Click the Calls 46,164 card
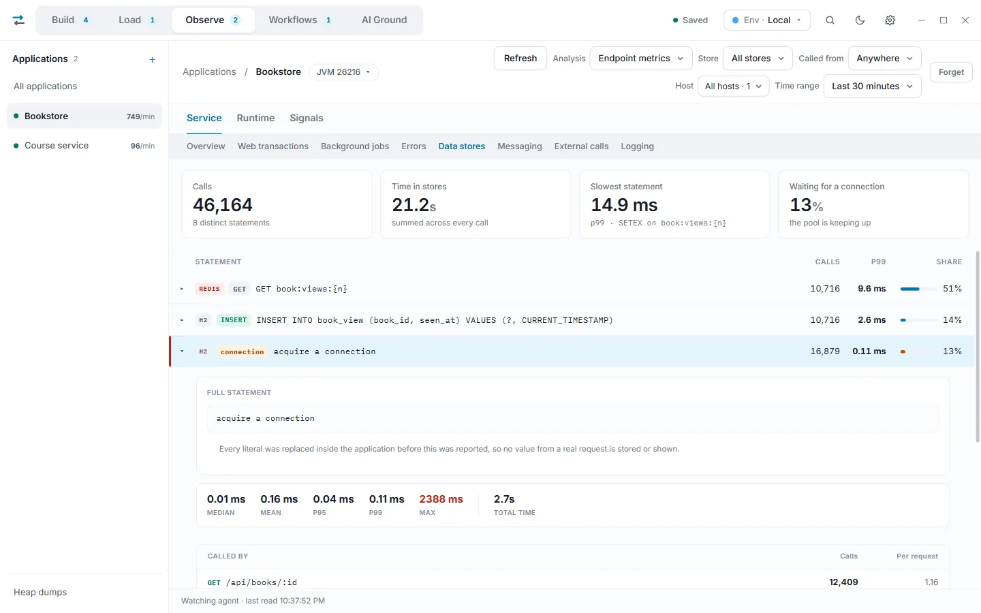This screenshot has width=981, height=613. 277,204
